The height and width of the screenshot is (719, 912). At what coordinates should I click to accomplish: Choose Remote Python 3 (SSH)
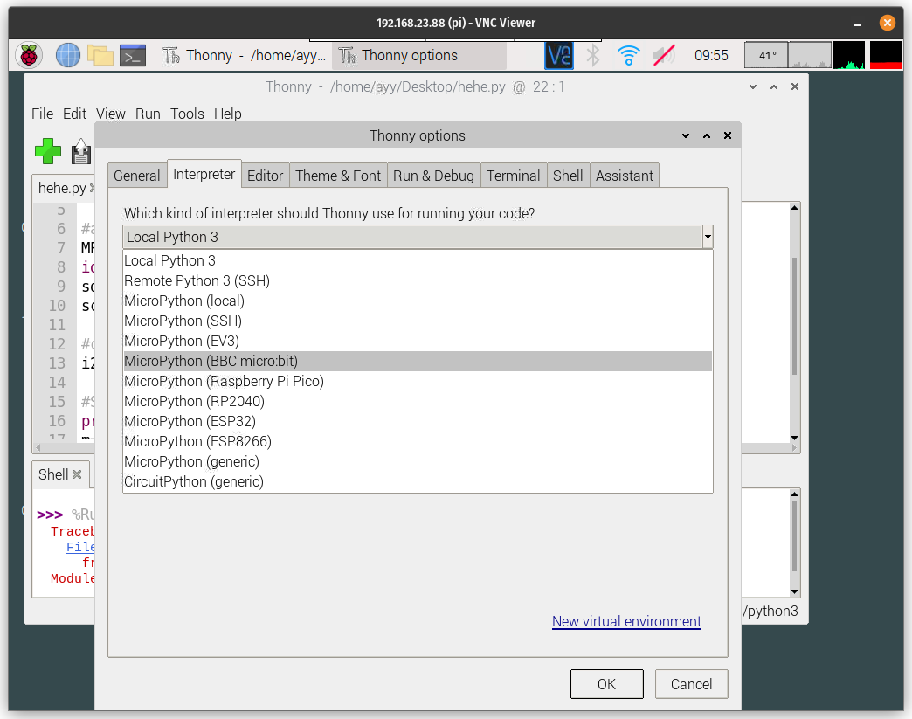pos(418,281)
